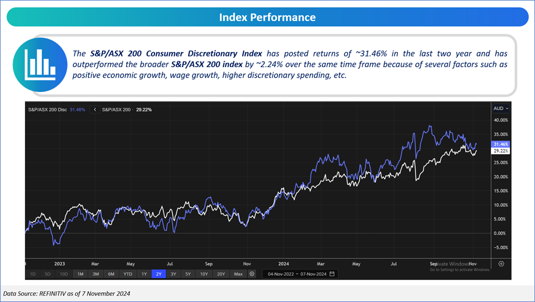The height and width of the screenshot is (302, 535).
Task: Click the blue 31.46% axis price tag
Action: 501,144
